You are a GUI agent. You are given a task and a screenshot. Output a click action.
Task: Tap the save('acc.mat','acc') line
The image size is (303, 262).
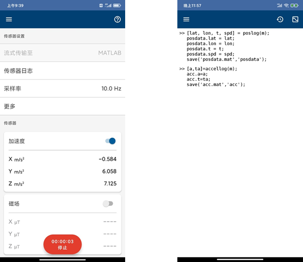216,84
